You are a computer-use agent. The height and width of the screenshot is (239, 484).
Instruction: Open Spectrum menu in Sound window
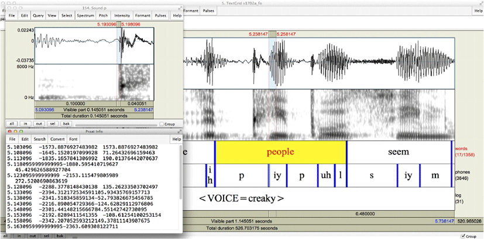[x=85, y=15]
